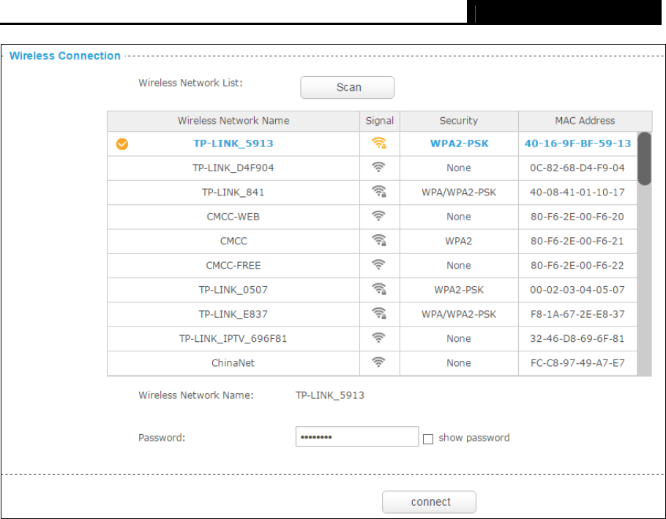
Task: Click the locked signal icon for TP-LINK_0507
Action: 379,289
